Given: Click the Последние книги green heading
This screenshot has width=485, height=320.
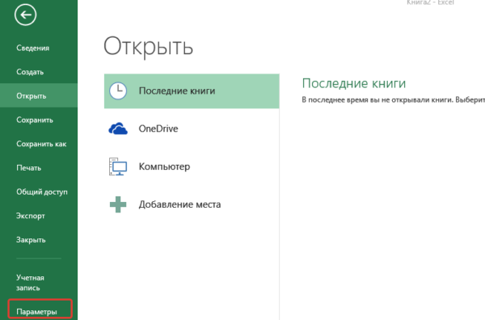Looking at the screenshot, I should tap(354, 83).
